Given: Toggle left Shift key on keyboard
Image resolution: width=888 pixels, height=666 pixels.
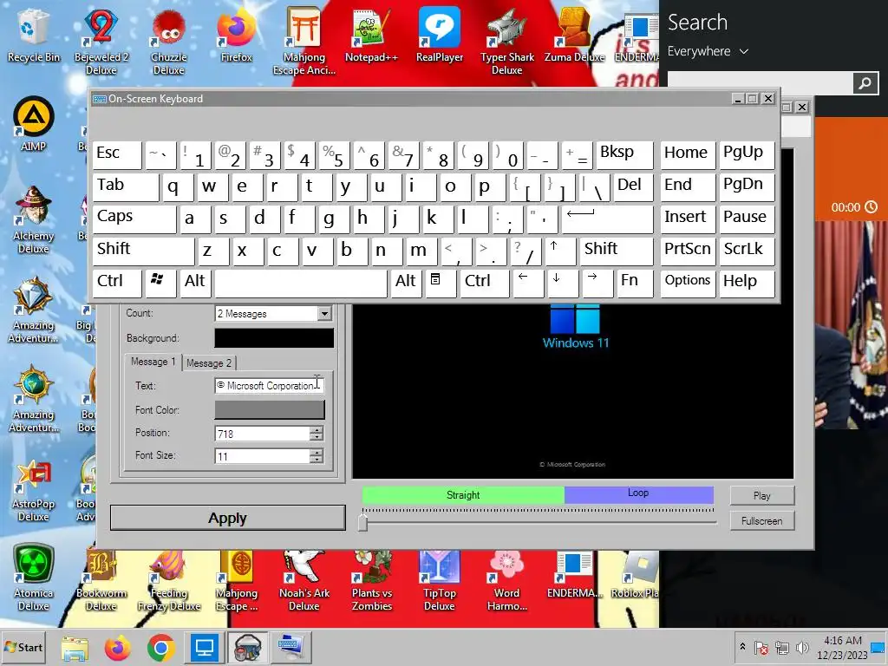Looking at the screenshot, I should pos(143,251).
